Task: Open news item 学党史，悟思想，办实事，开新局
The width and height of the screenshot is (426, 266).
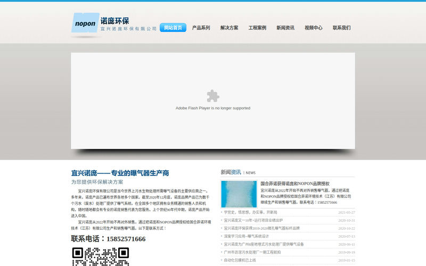Action: 250,212
